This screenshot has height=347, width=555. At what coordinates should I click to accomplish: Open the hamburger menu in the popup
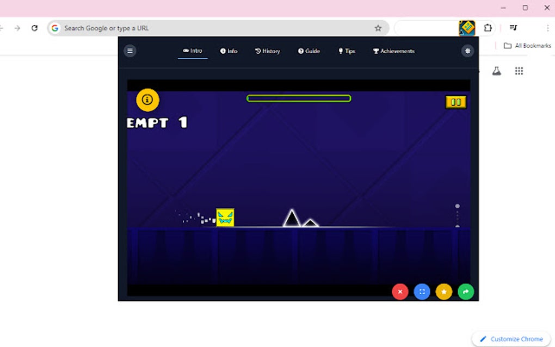pyautogui.click(x=130, y=51)
